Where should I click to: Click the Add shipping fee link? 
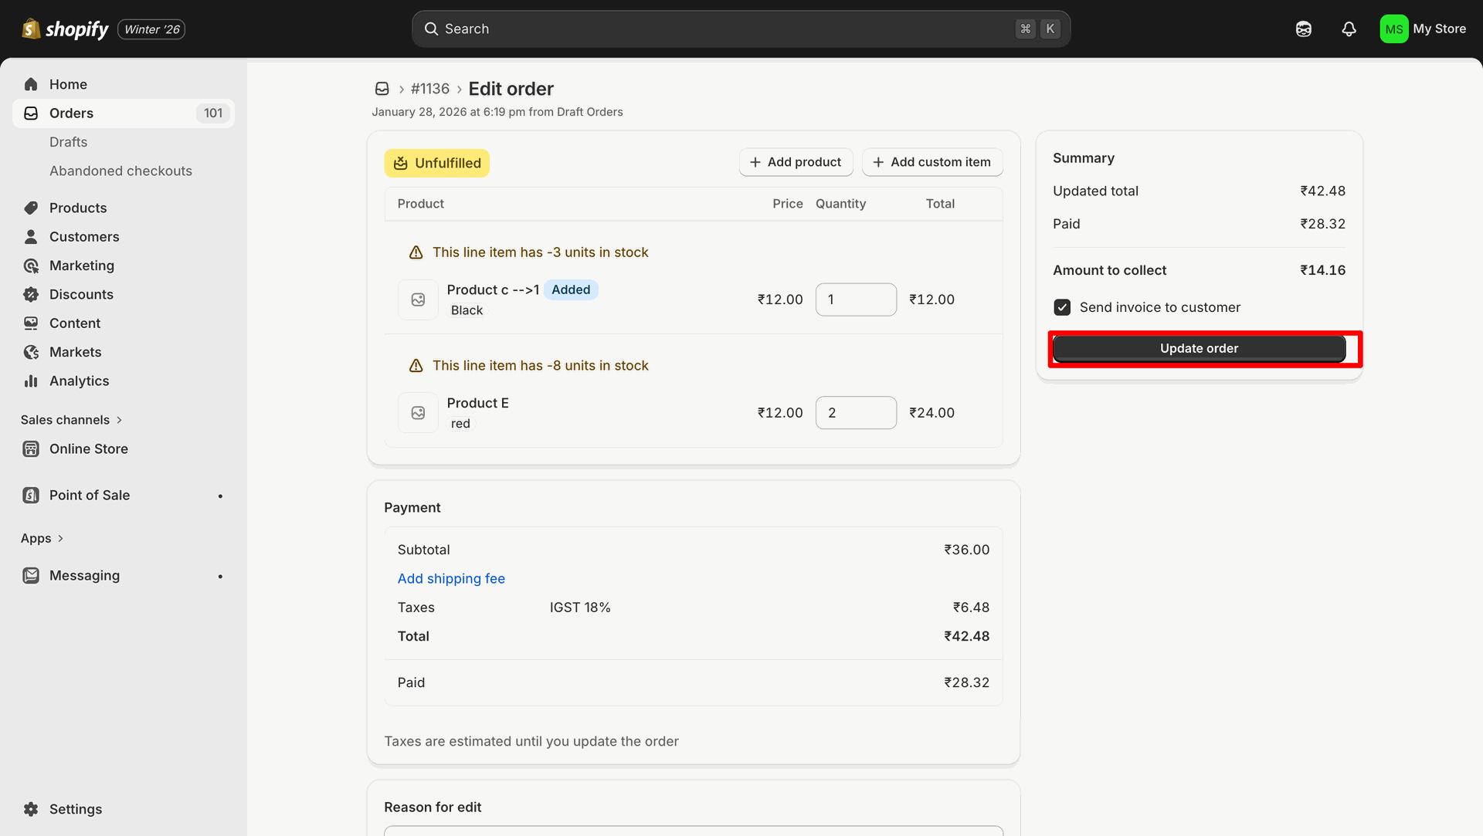(x=451, y=578)
